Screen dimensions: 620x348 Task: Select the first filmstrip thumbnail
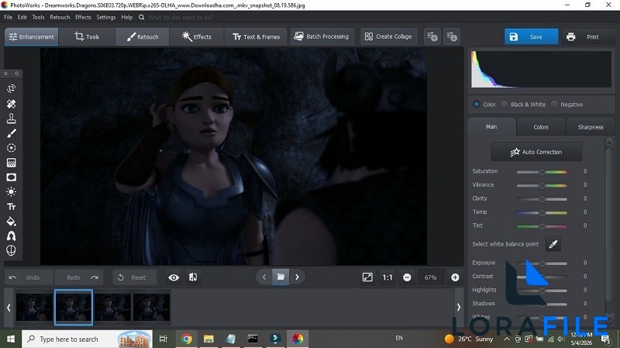point(34,307)
